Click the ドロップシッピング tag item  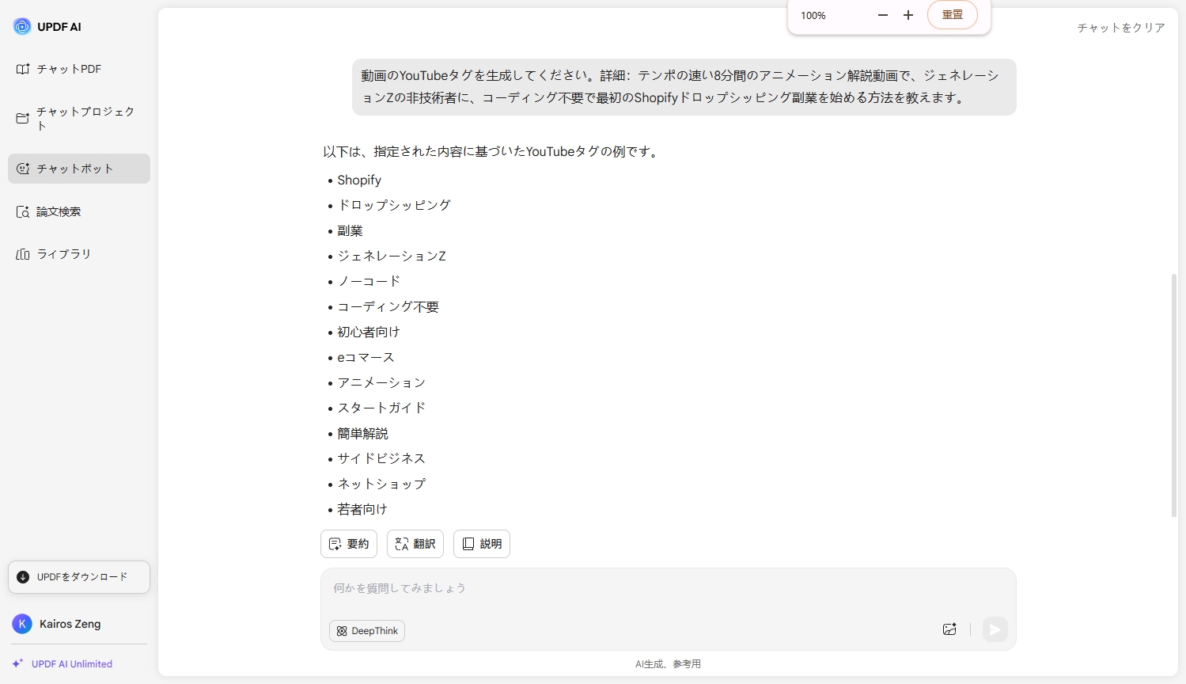[394, 205]
